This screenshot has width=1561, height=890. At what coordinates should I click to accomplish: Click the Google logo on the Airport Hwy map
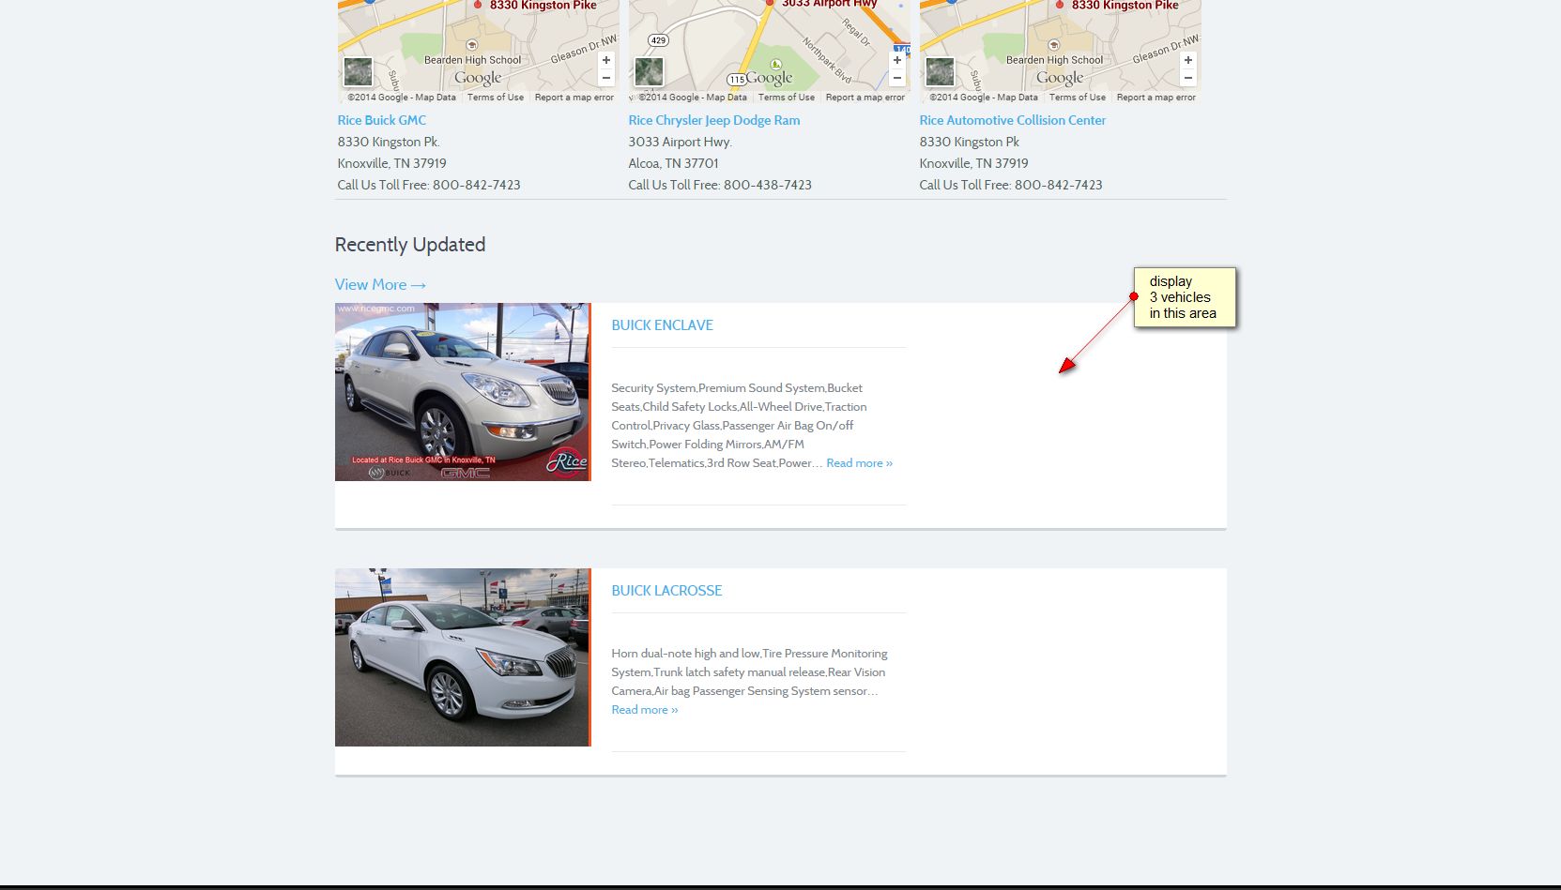[769, 78]
